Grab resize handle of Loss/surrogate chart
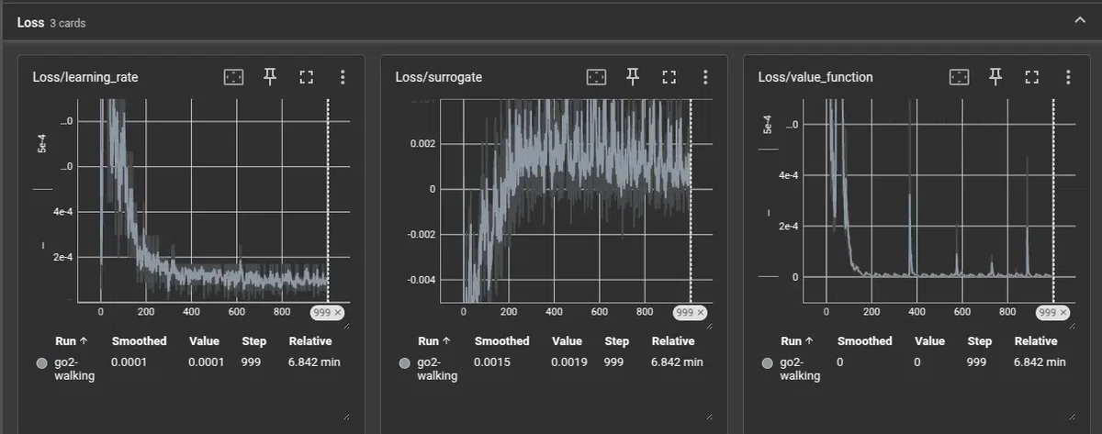The width and height of the screenshot is (1102, 434). click(709, 325)
